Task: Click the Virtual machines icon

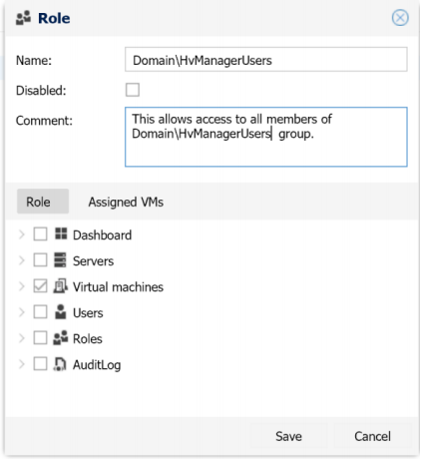Action: (x=61, y=286)
